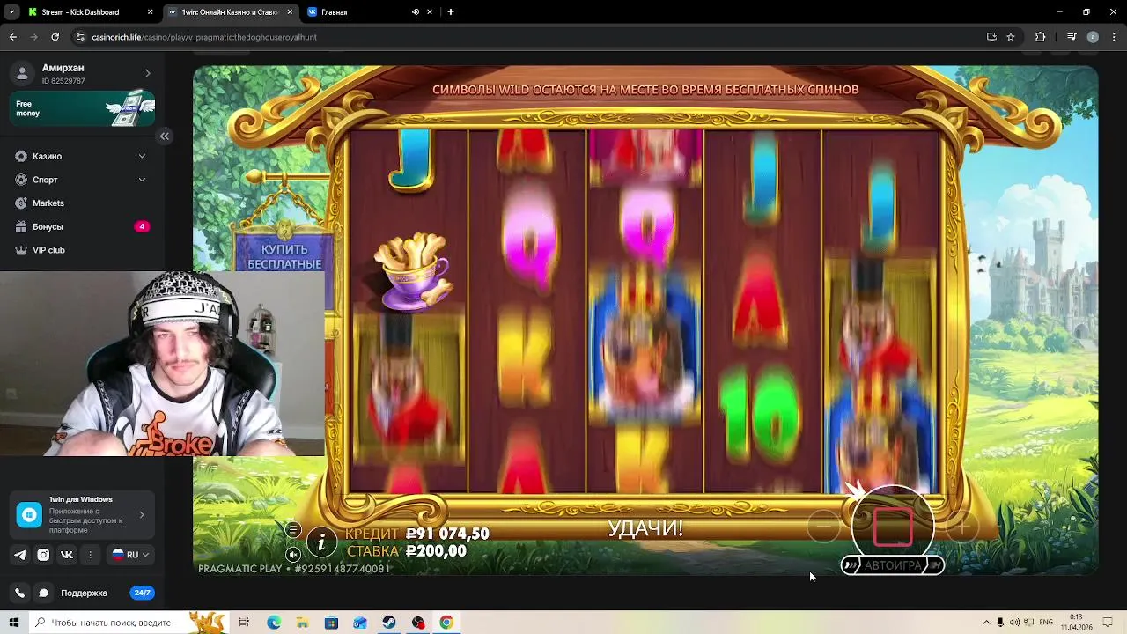The width and height of the screenshot is (1127, 634).
Task: Open the media controls toolbar icon
Action: (x=1072, y=37)
